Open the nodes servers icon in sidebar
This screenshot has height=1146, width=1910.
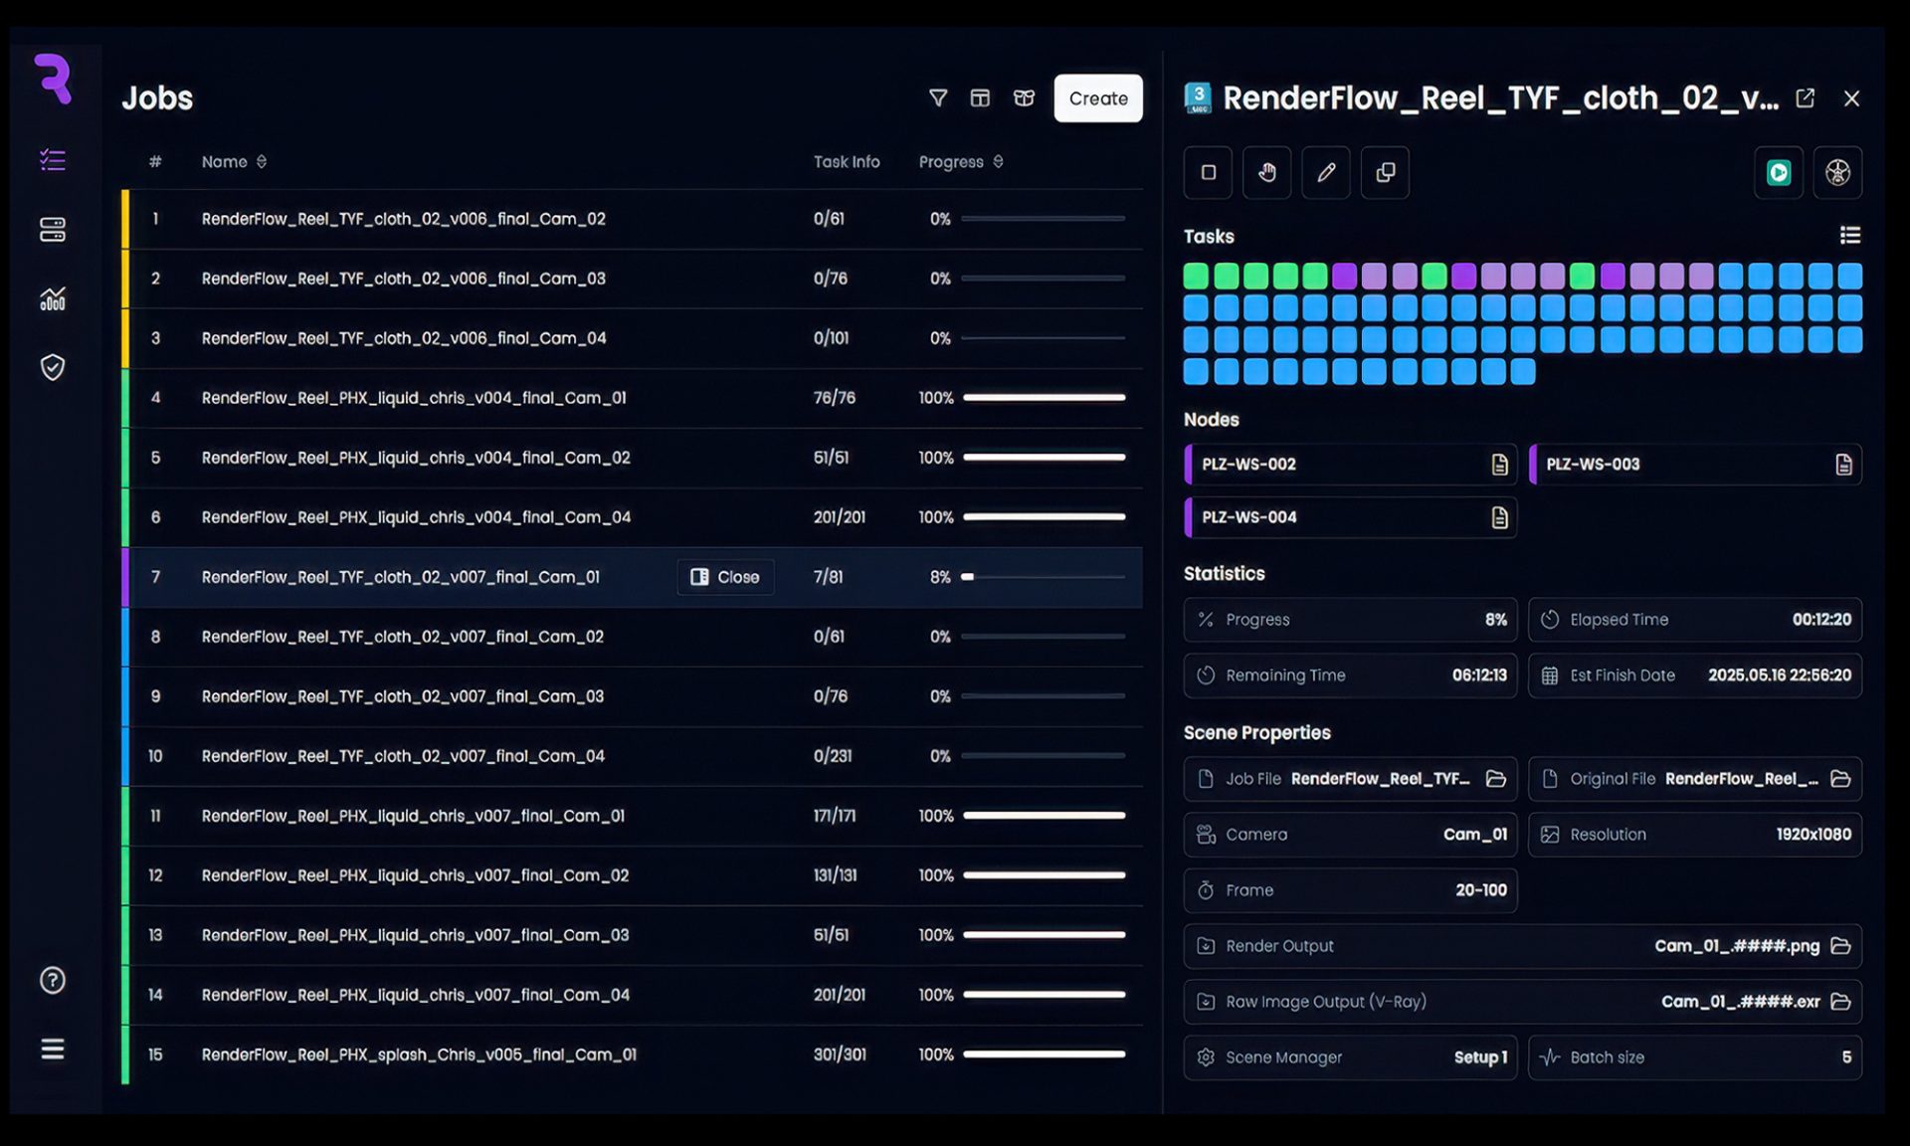52,230
